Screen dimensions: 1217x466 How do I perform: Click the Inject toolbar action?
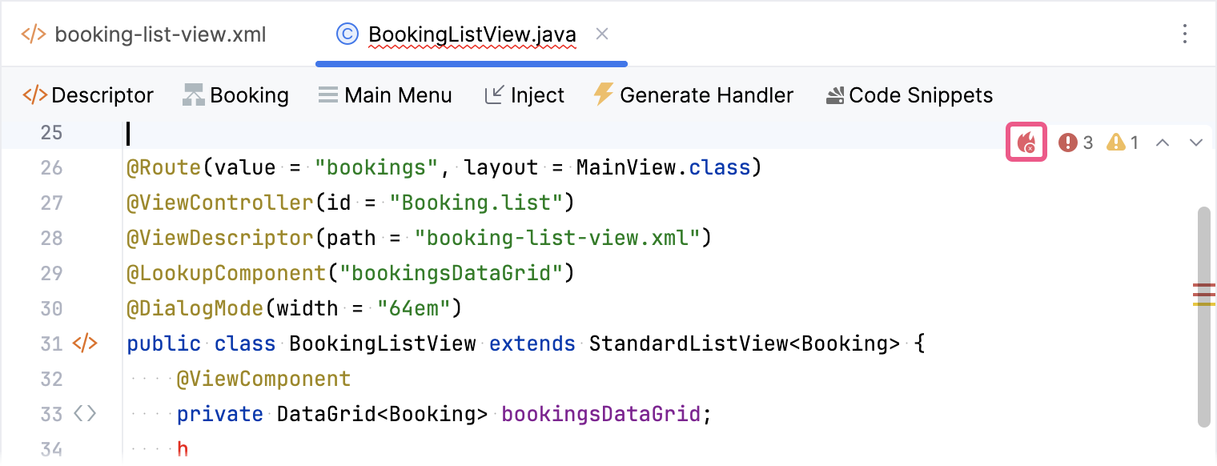point(524,95)
